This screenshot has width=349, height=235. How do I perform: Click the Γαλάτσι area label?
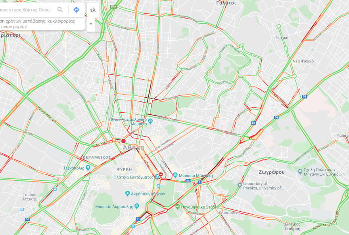click(x=226, y=3)
